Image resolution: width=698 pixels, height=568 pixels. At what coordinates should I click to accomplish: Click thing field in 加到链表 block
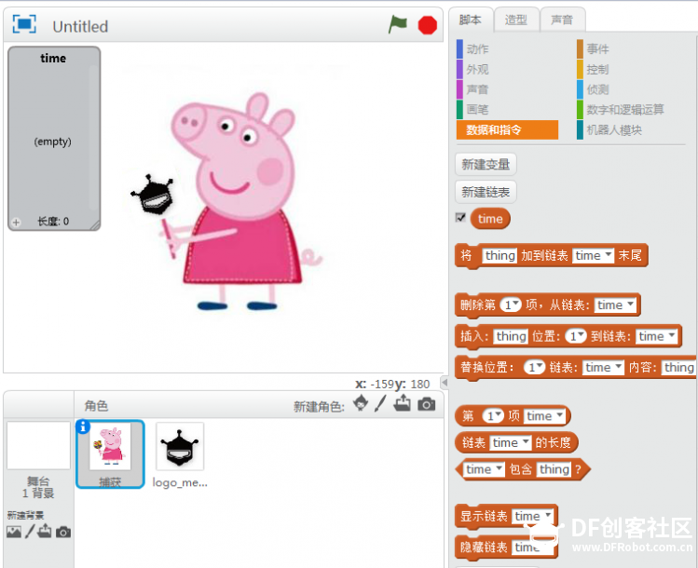[500, 255]
